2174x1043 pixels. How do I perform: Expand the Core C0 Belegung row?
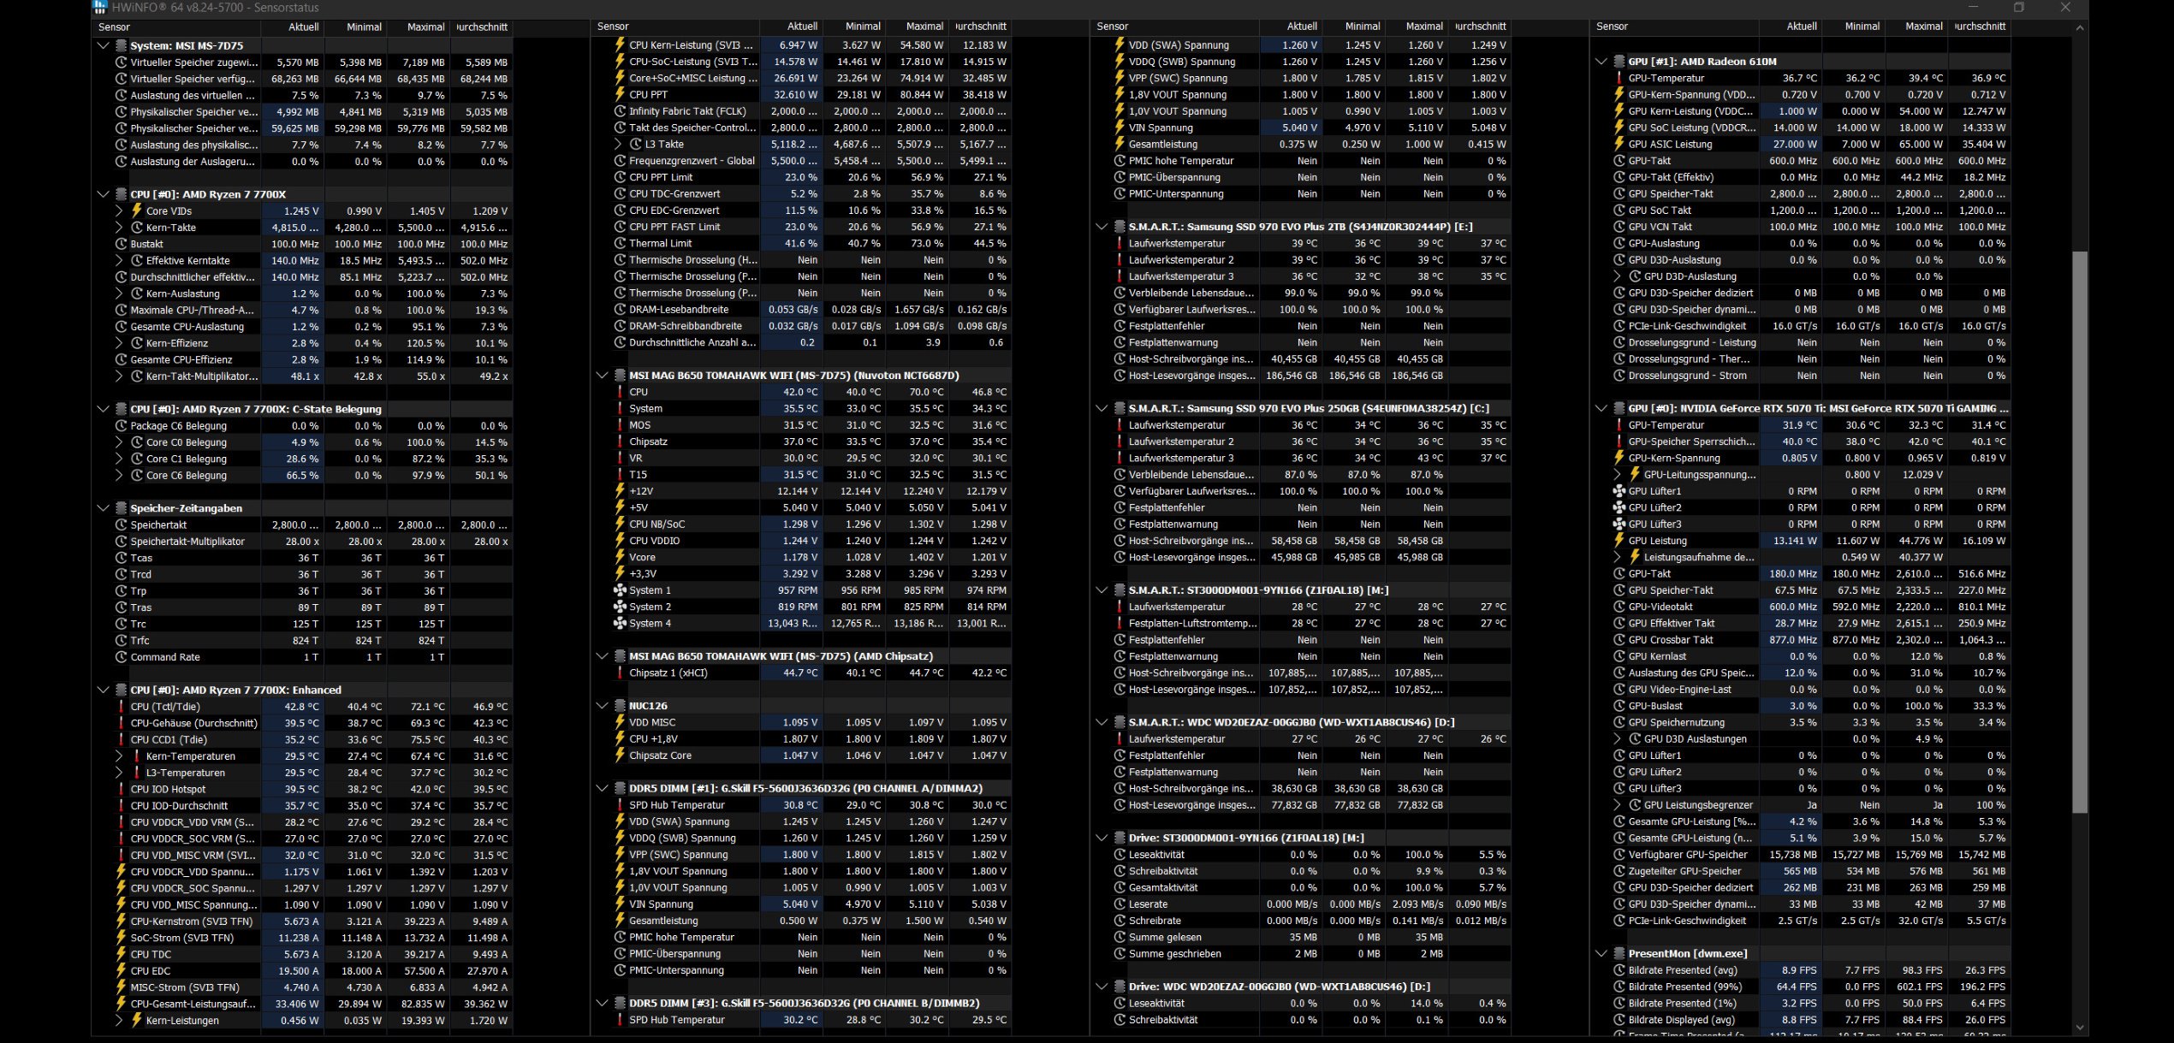pos(120,442)
